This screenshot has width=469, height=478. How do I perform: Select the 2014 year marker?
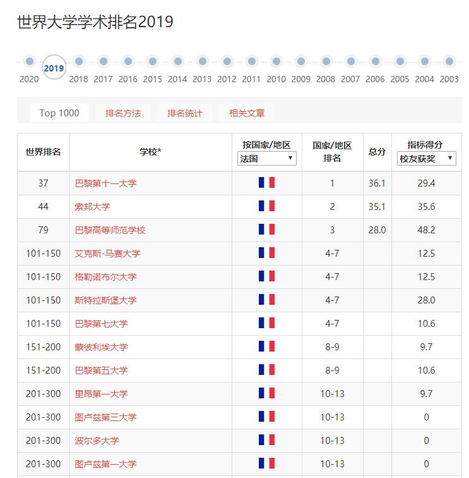(178, 61)
